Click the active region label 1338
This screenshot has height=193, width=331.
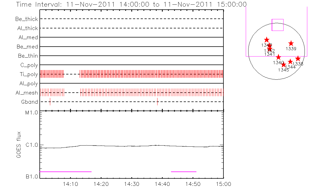coord(298,64)
